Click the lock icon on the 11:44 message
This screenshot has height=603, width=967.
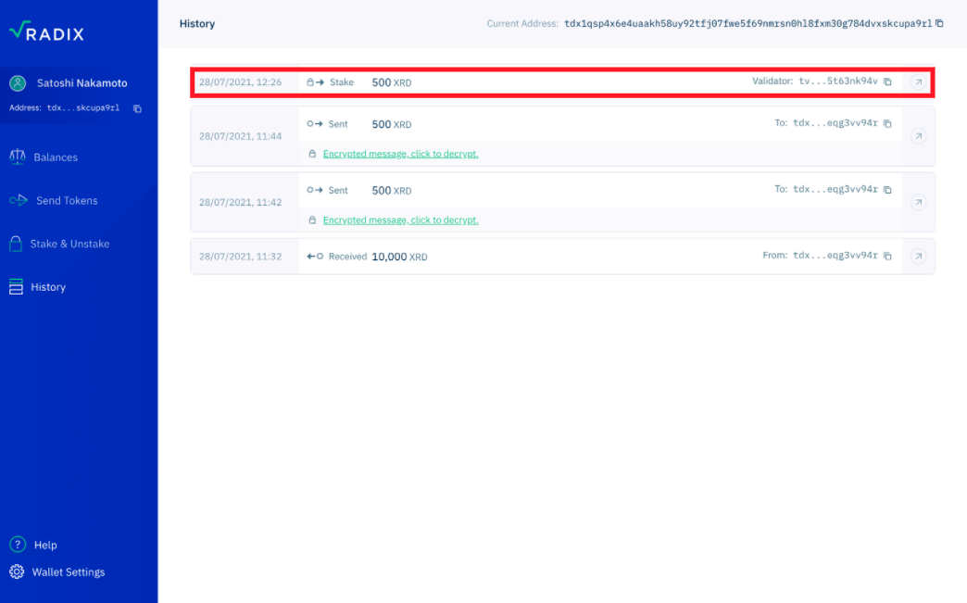[x=312, y=154]
